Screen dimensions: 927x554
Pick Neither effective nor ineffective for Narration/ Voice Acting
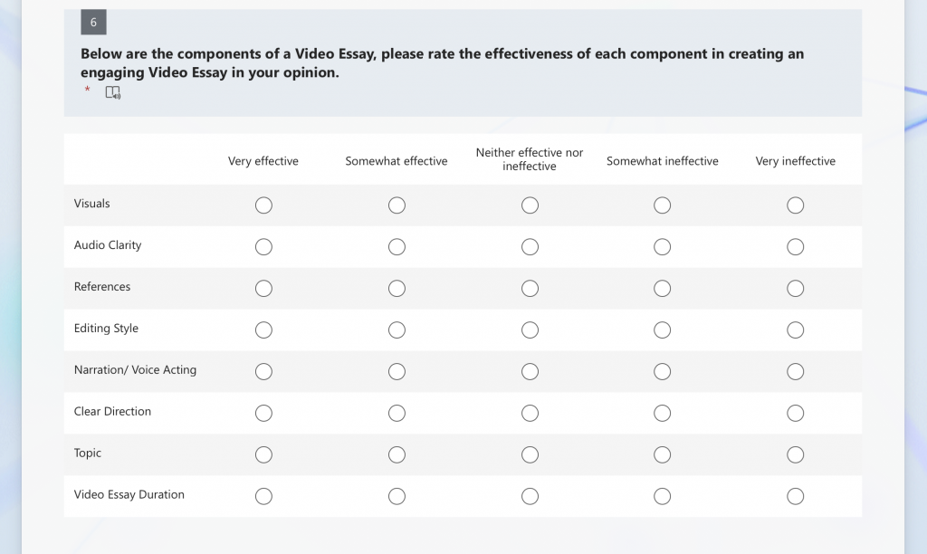(x=530, y=371)
